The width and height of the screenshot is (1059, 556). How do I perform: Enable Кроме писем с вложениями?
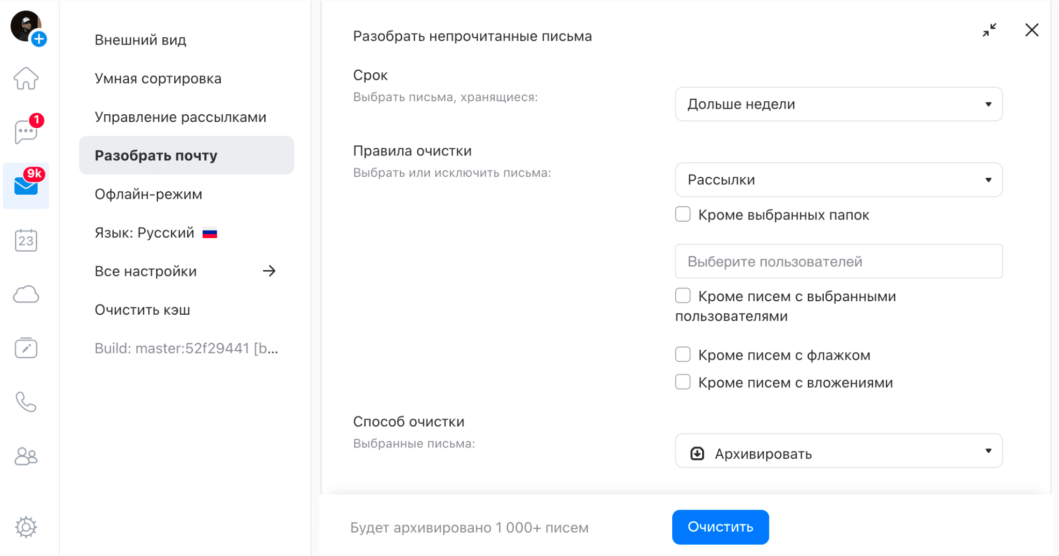[x=683, y=382]
